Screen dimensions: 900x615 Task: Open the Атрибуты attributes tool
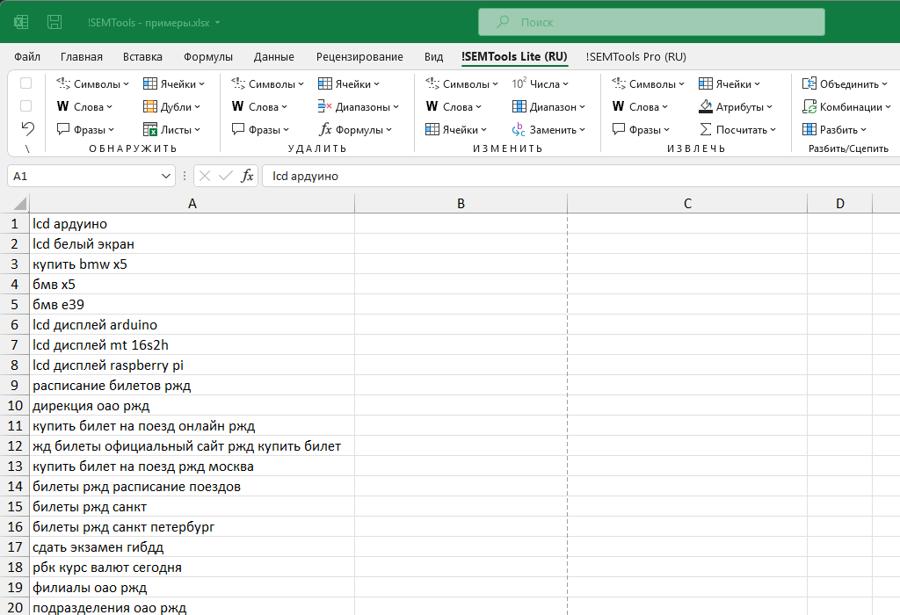pyautogui.click(x=736, y=106)
